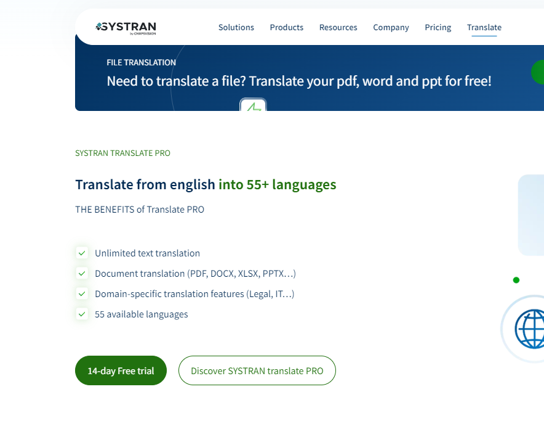Viewport: 544px width, 421px height.
Task: Click the file translation banner headline
Action: tap(299, 81)
